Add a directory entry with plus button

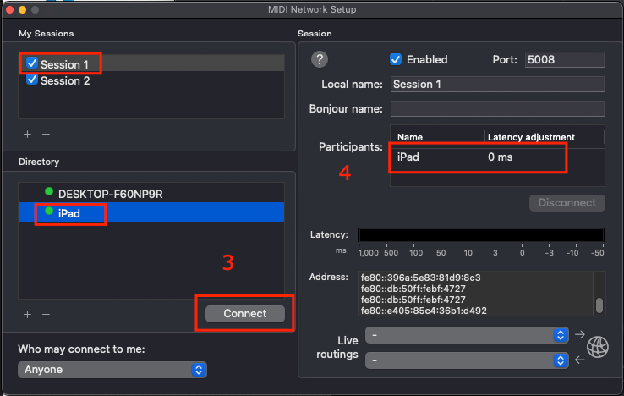pyautogui.click(x=27, y=314)
